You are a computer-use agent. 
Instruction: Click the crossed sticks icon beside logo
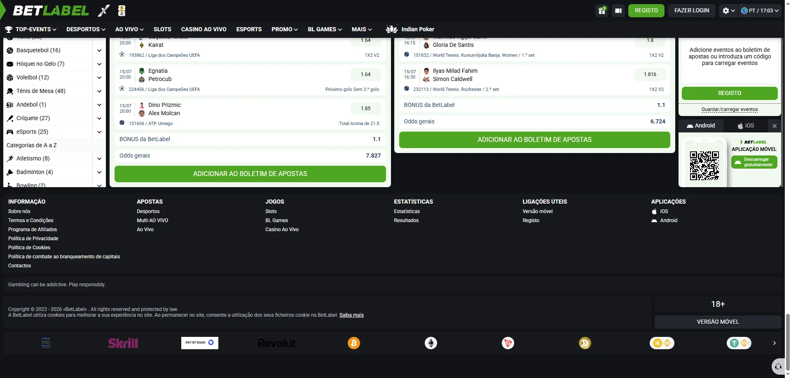[x=104, y=11]
